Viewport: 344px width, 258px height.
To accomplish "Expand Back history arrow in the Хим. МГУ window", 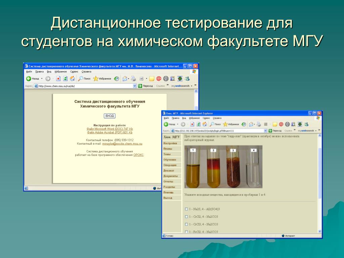I will 178,124.
